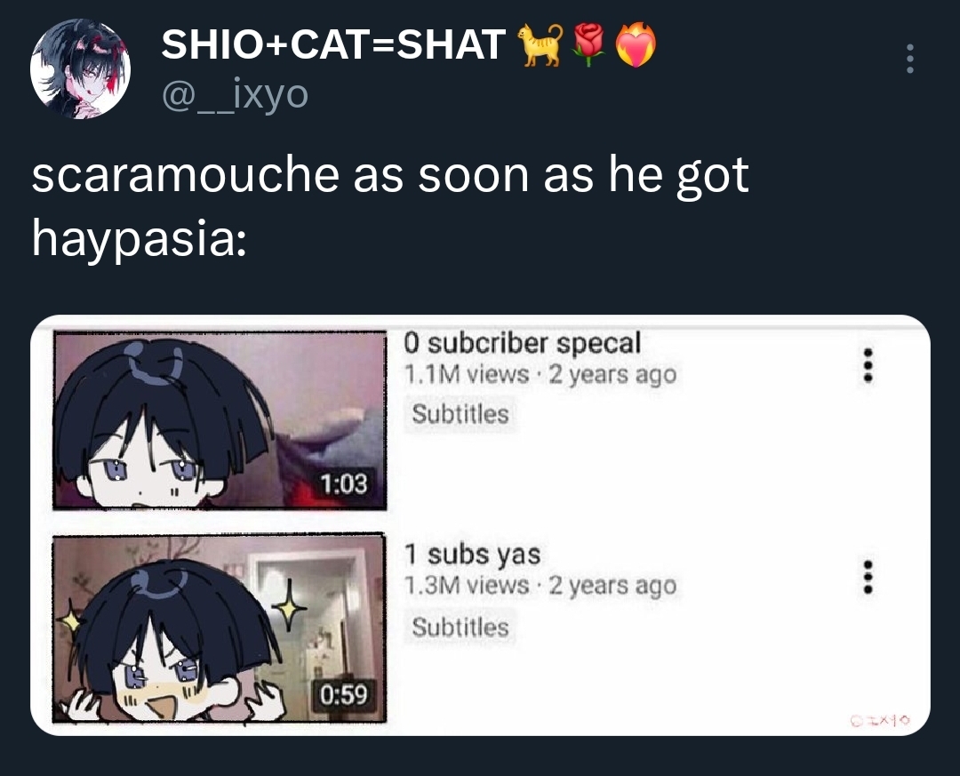Open the SHIO+CAT=SHAT display name link
The height and width of the screenshot is (776, 960).
click(333, 44)
